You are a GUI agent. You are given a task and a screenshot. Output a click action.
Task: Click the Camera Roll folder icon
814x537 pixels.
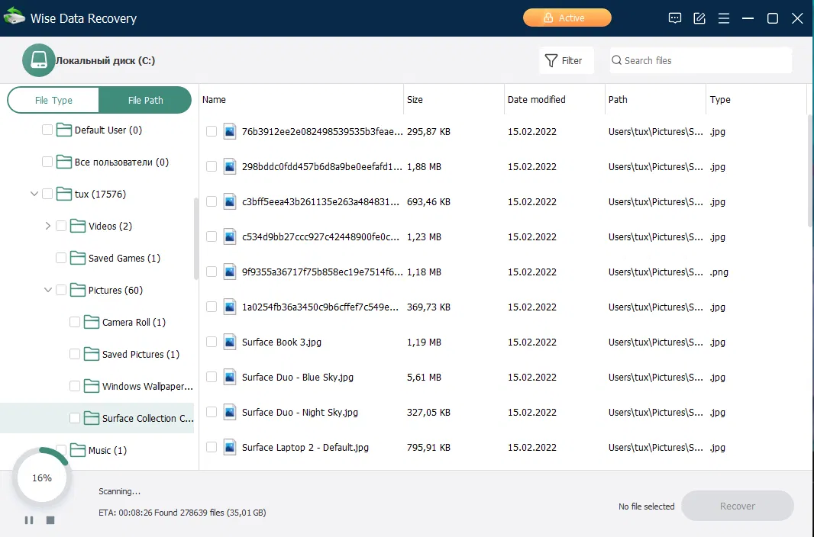click(92, 323)
